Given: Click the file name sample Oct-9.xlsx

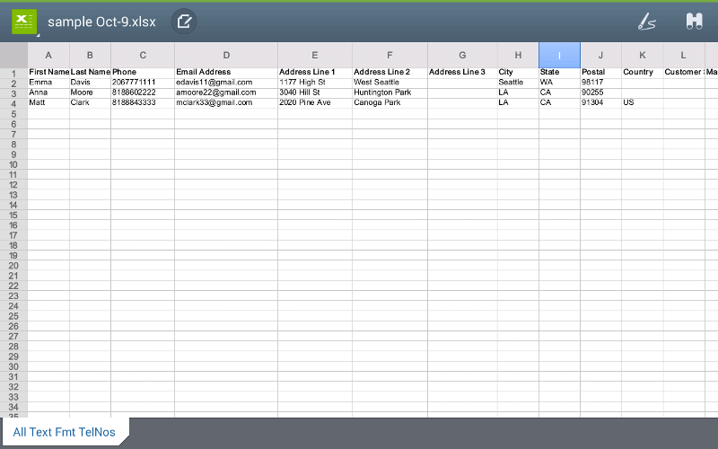Looking at the screenshot, I should tap(101, 22).
